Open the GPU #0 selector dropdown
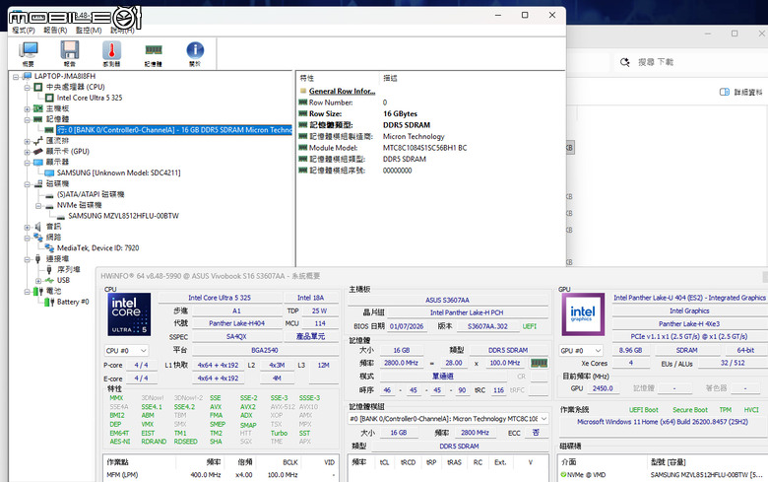This screenshot has width=768, height=482. click(581, 351)
